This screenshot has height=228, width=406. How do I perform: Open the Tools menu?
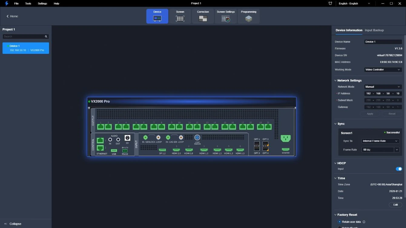(x=28, y=4)
